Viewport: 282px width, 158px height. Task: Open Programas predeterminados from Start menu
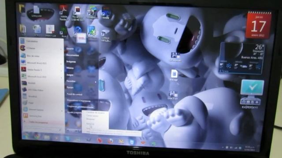[x=80, y=107]
